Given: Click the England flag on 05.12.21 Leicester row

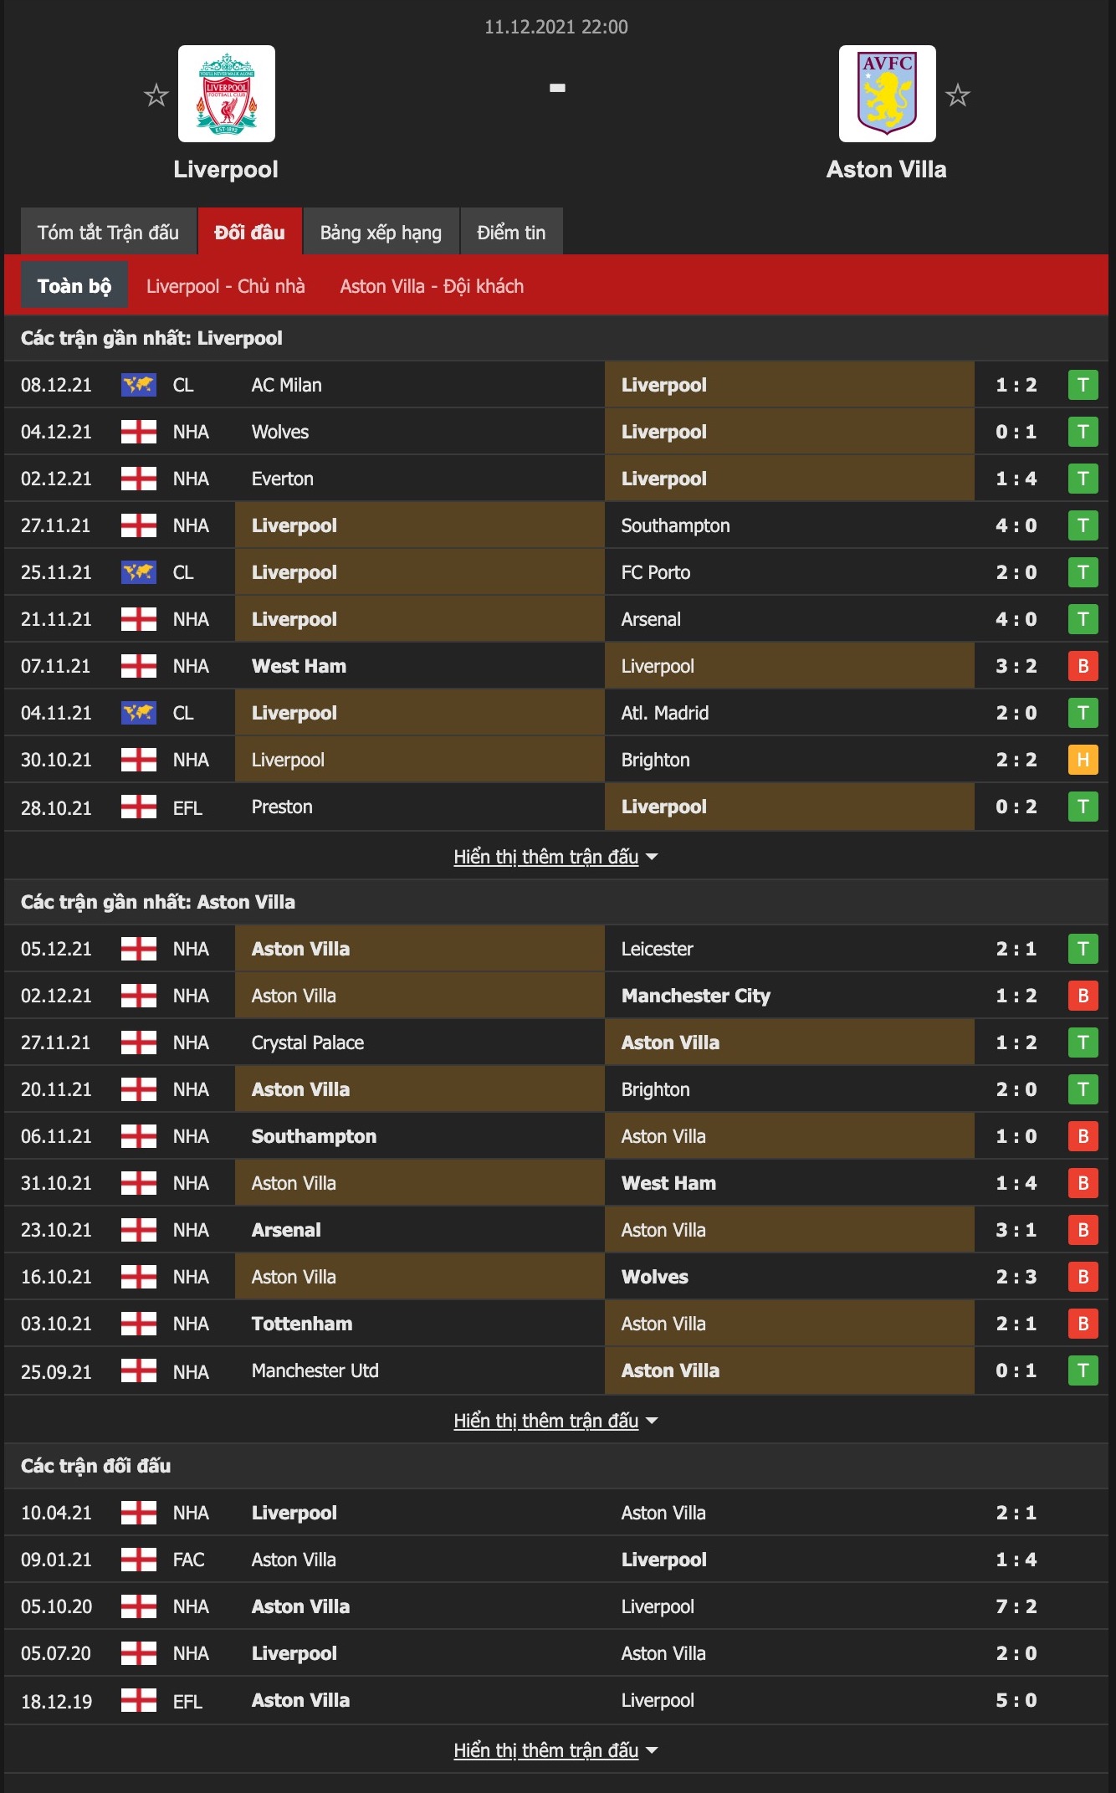Looking at the screenshot, I should click(139, 949).
